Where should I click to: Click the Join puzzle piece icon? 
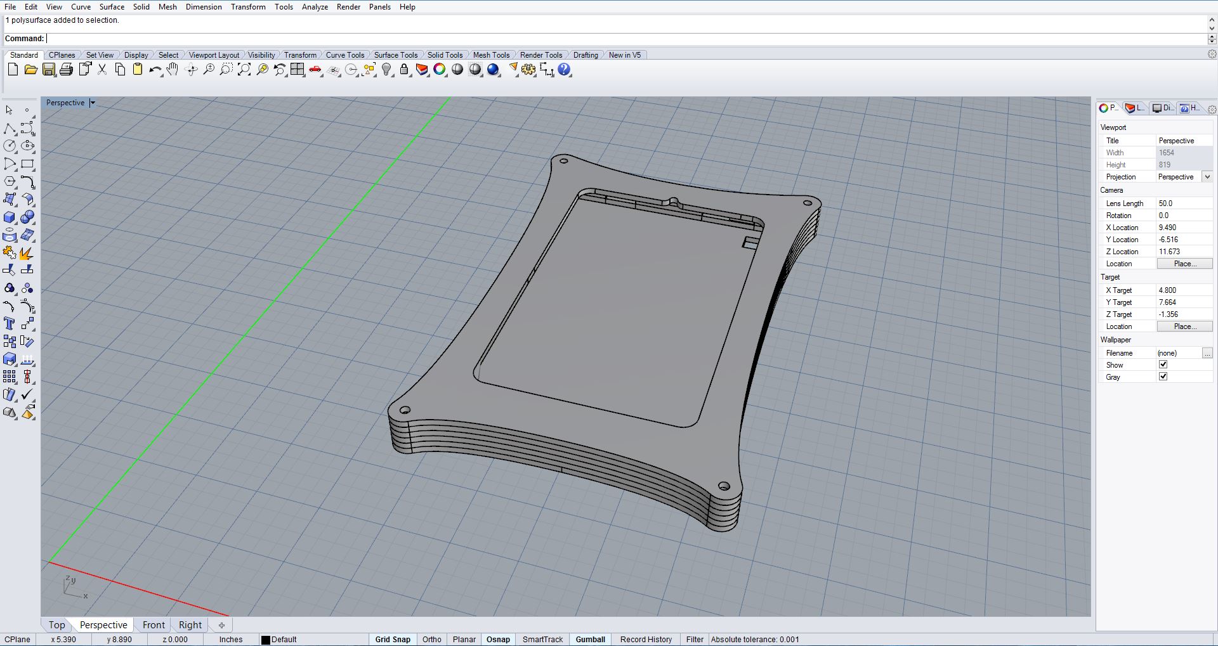10,253
